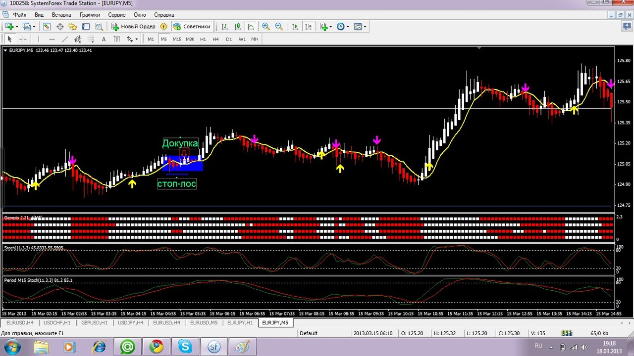Zoom out of the chart
This screenshot has width=634, height=356.
click(x=279, y=26)
